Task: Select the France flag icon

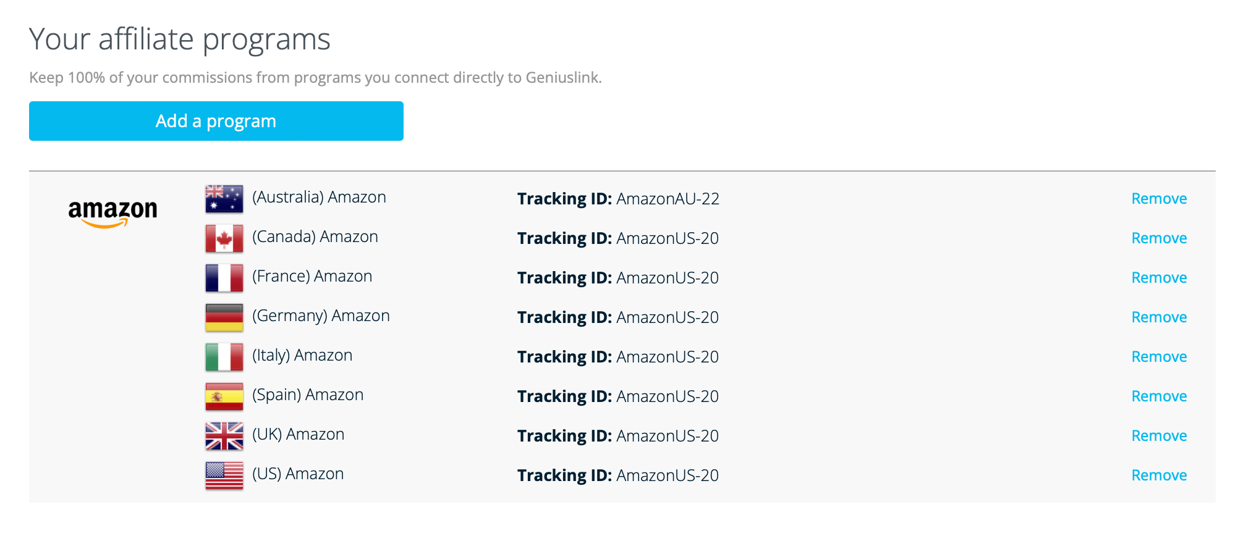Action: 224,277
